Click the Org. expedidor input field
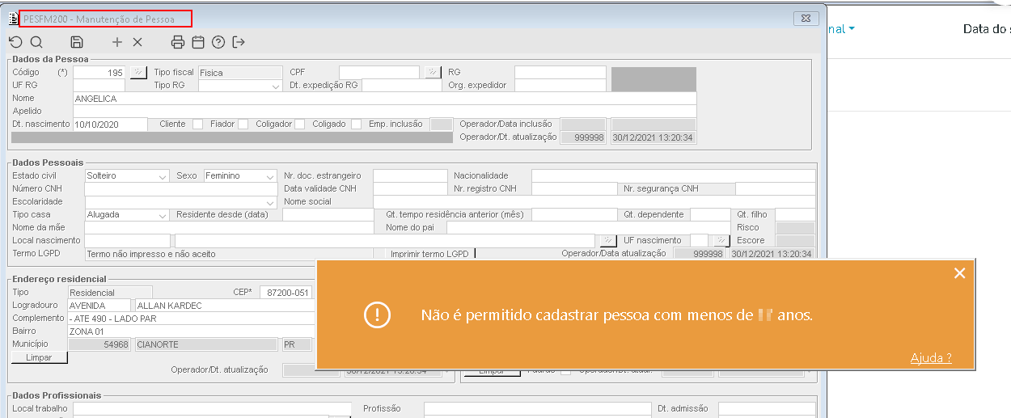1011x418 pixels. [560, 85]
